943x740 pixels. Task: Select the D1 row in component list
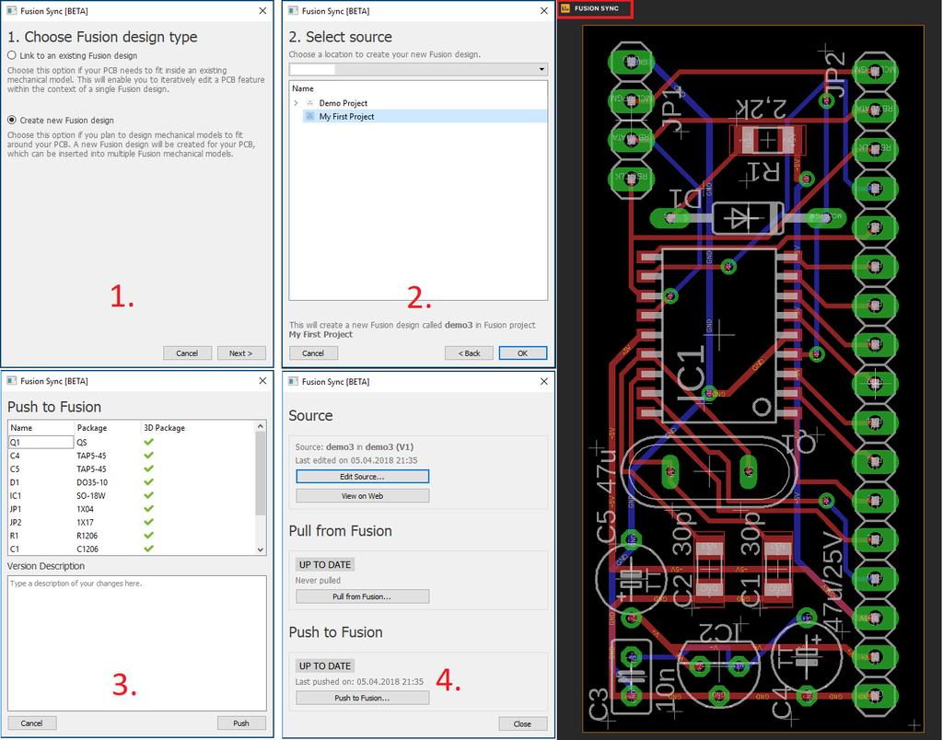[132, 482]
